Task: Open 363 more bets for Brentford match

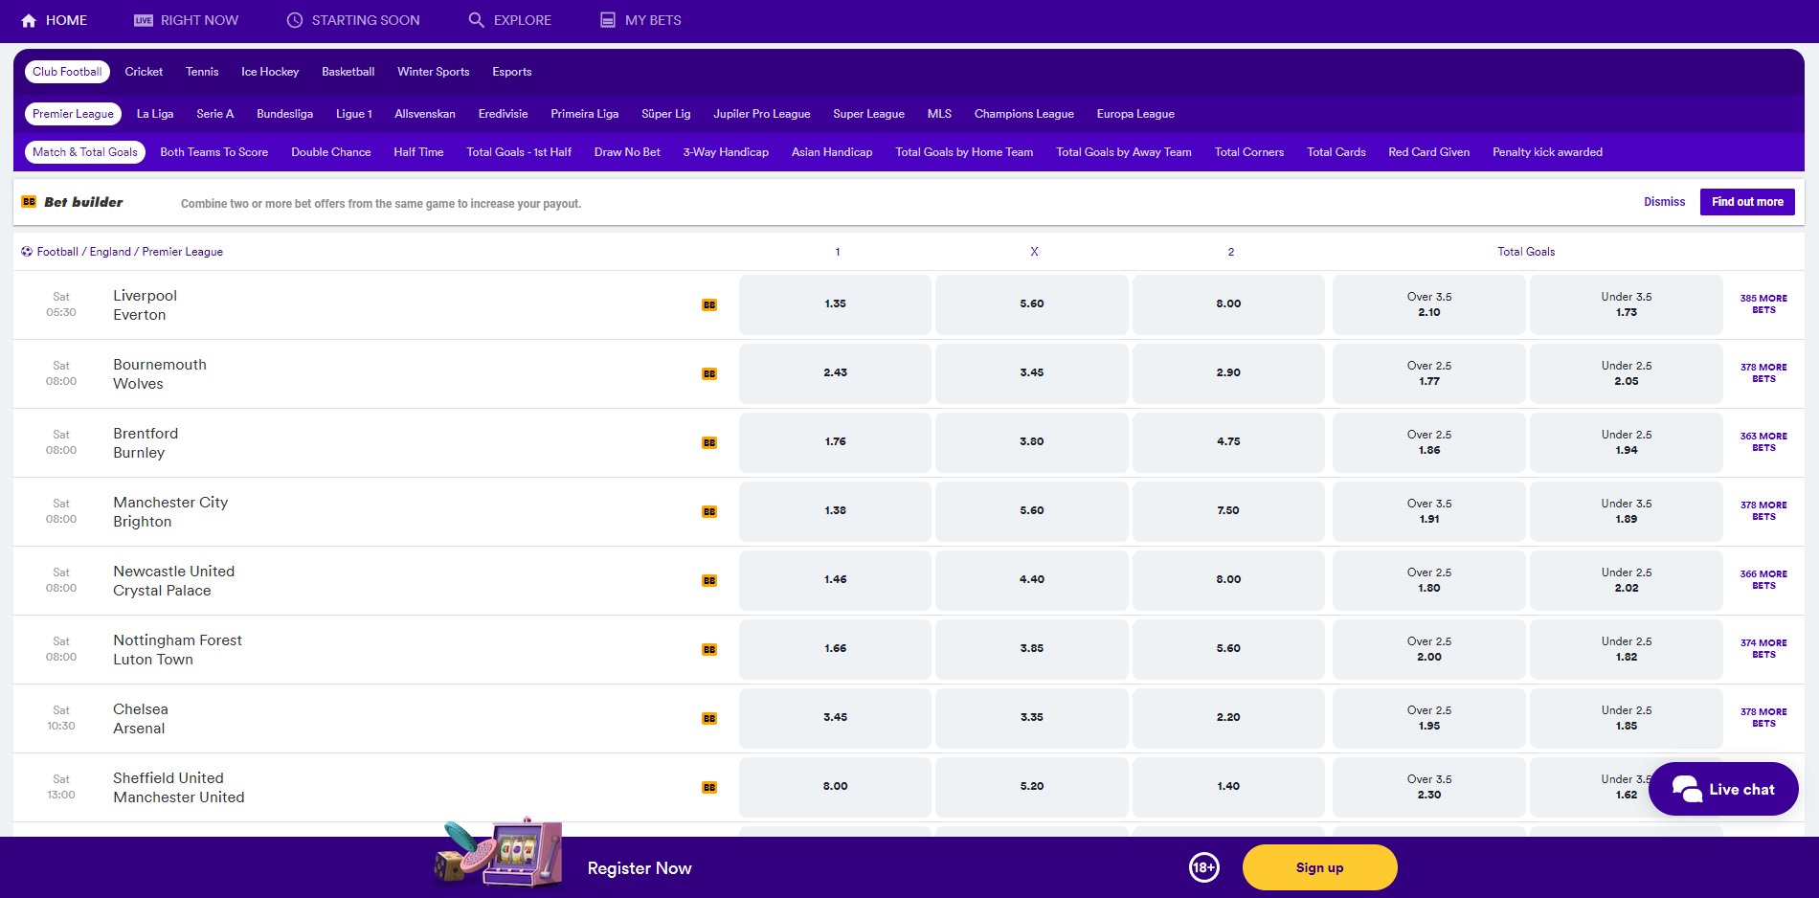Action: click(1763, 442)
